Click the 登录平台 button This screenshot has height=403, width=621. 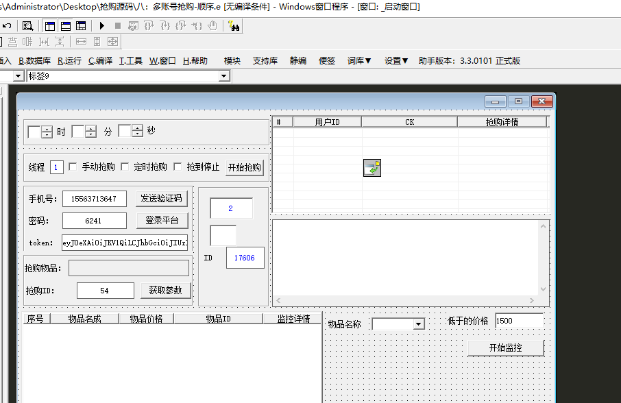(x=162, y=221)
